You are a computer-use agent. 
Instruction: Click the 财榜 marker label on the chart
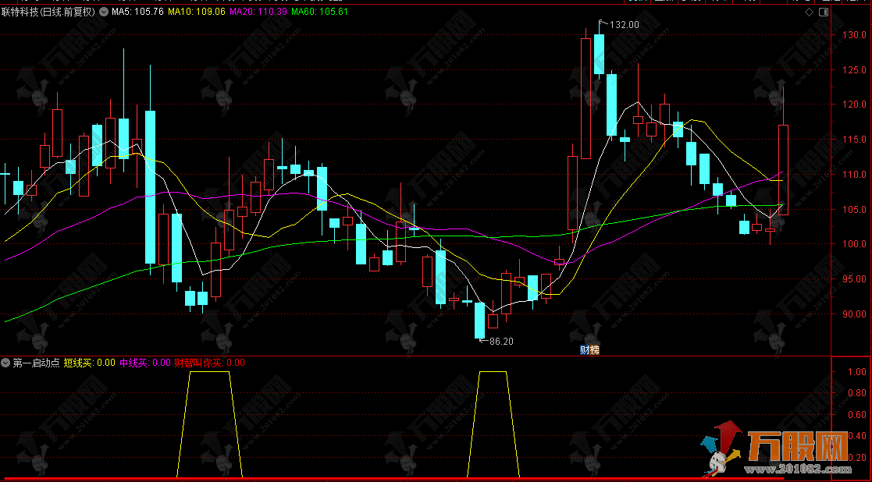[589, 349]
